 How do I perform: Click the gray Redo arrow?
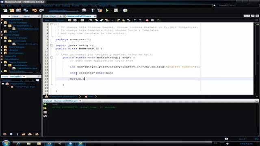tap(41, 11)
